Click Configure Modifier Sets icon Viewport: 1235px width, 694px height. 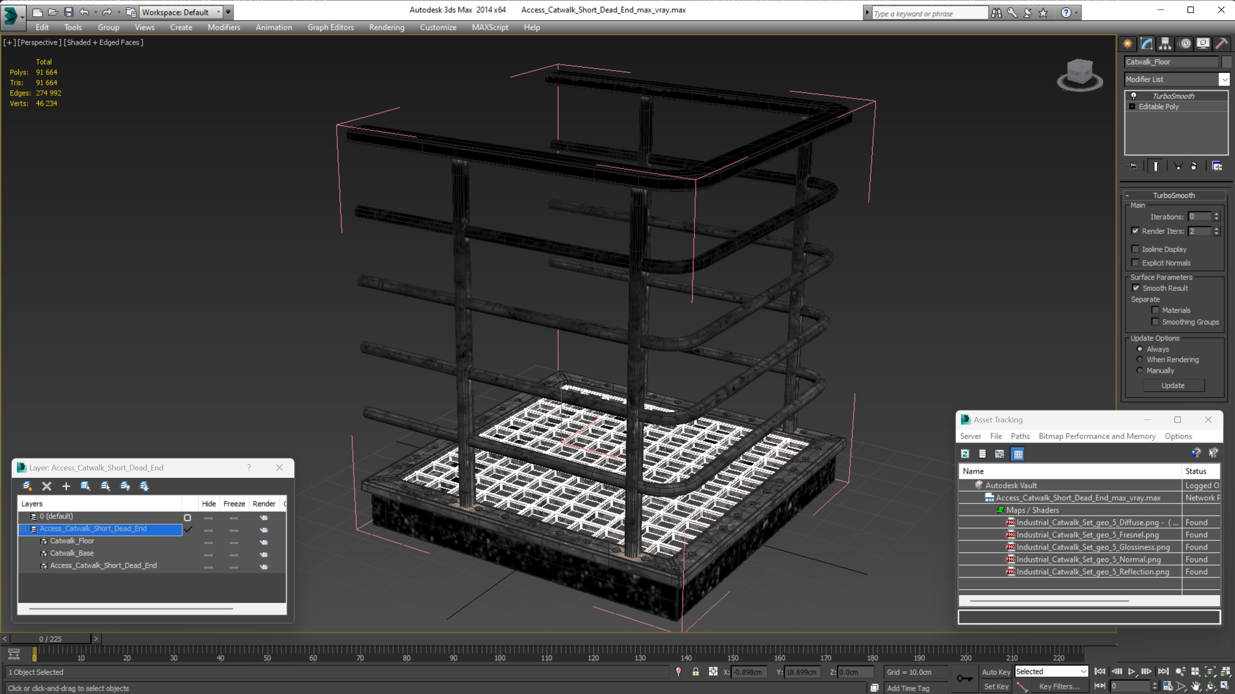(1217, 166)
